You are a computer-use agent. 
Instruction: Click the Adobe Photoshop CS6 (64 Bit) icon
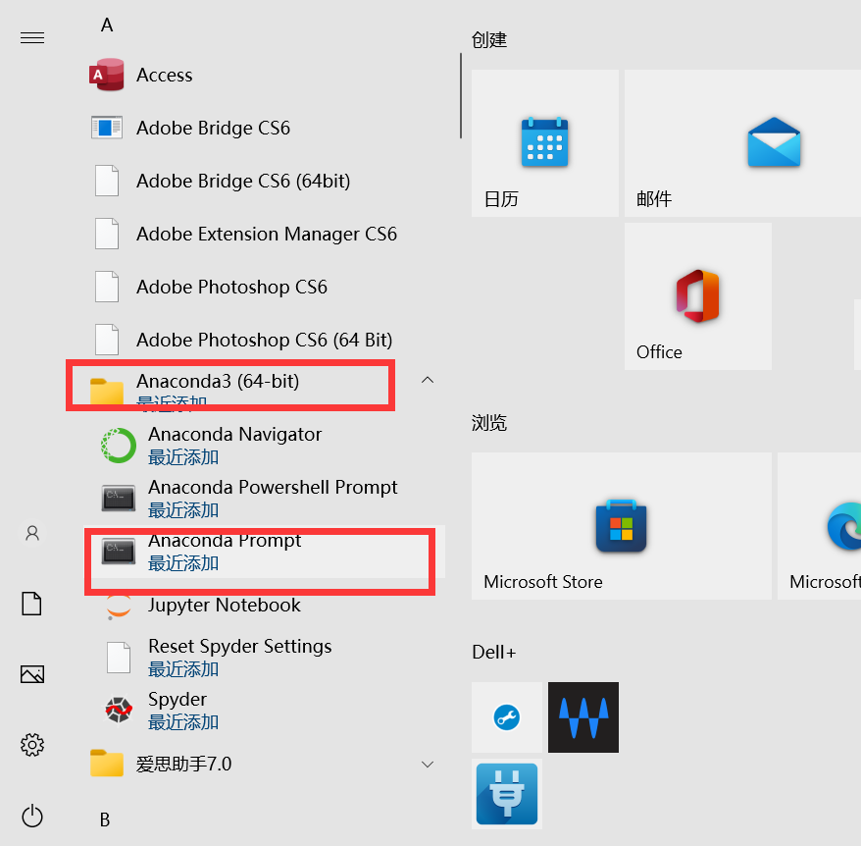click(x=107, y=340)
